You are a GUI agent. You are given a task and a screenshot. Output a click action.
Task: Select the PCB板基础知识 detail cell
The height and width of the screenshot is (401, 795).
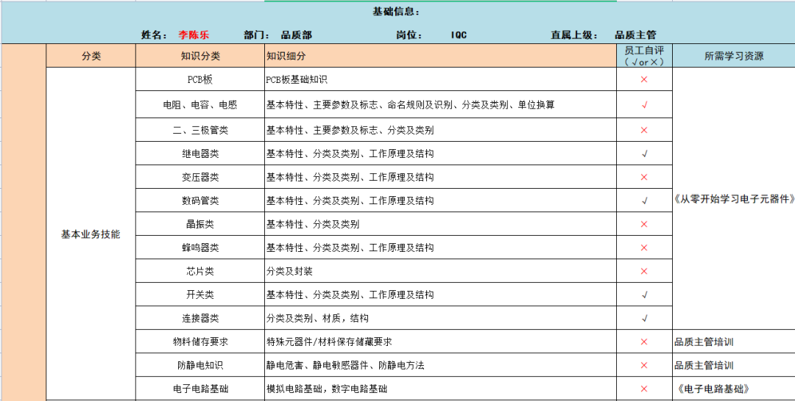tap(441, 79)
